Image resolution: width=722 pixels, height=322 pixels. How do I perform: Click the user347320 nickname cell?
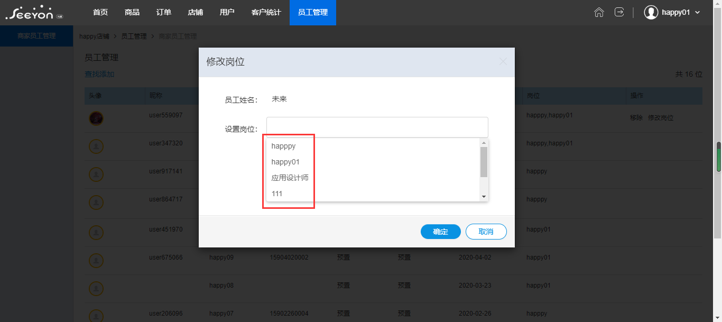click(x=166, y=143)
